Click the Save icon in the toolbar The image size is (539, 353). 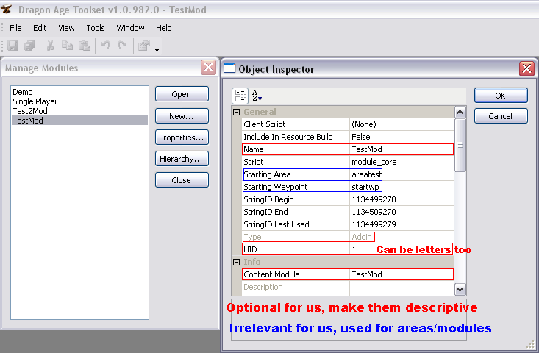click(13, 46)
